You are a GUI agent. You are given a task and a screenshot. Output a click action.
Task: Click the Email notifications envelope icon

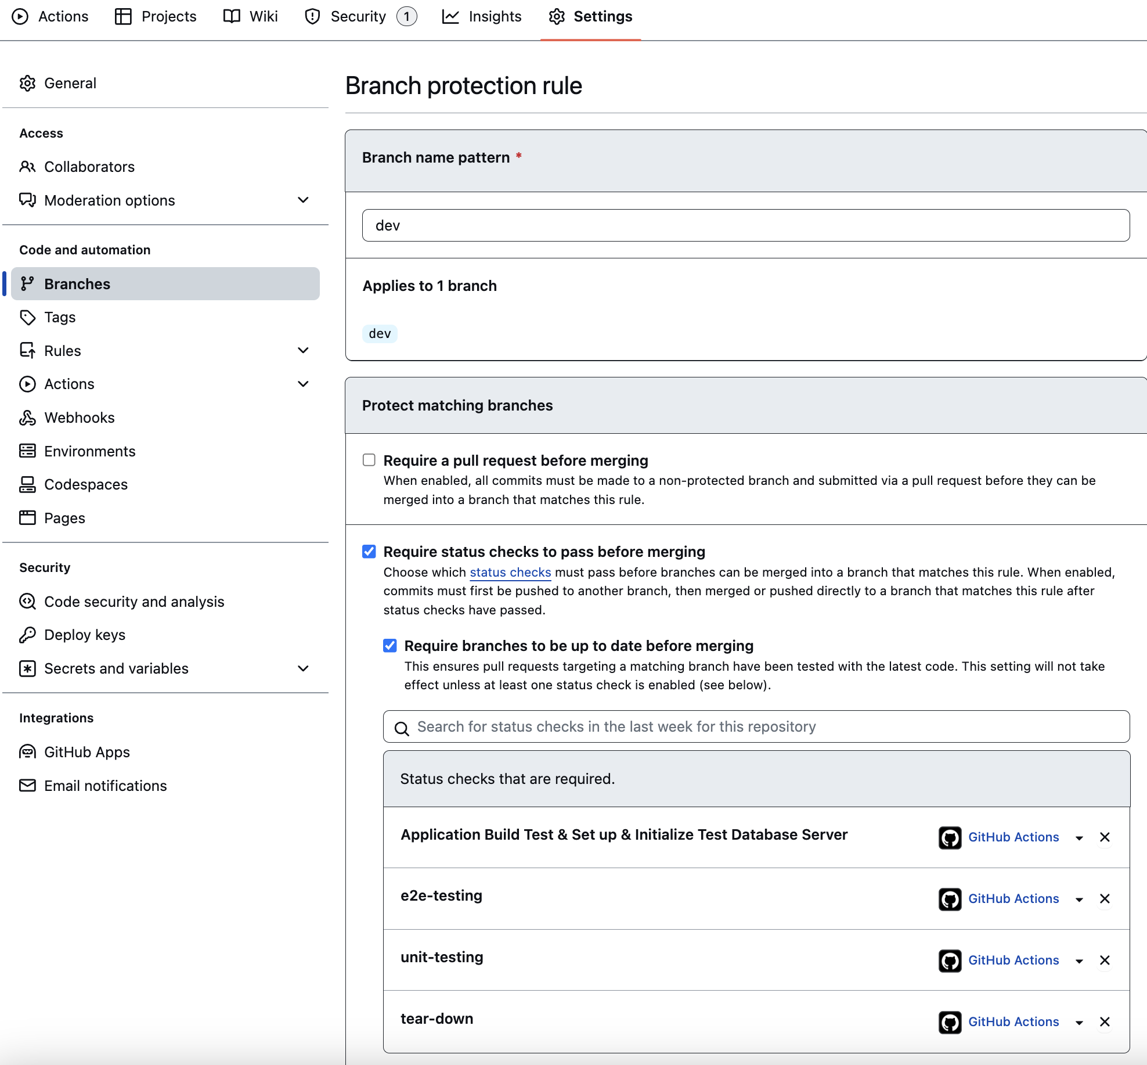pyautogui.click(x=27, y=785)
